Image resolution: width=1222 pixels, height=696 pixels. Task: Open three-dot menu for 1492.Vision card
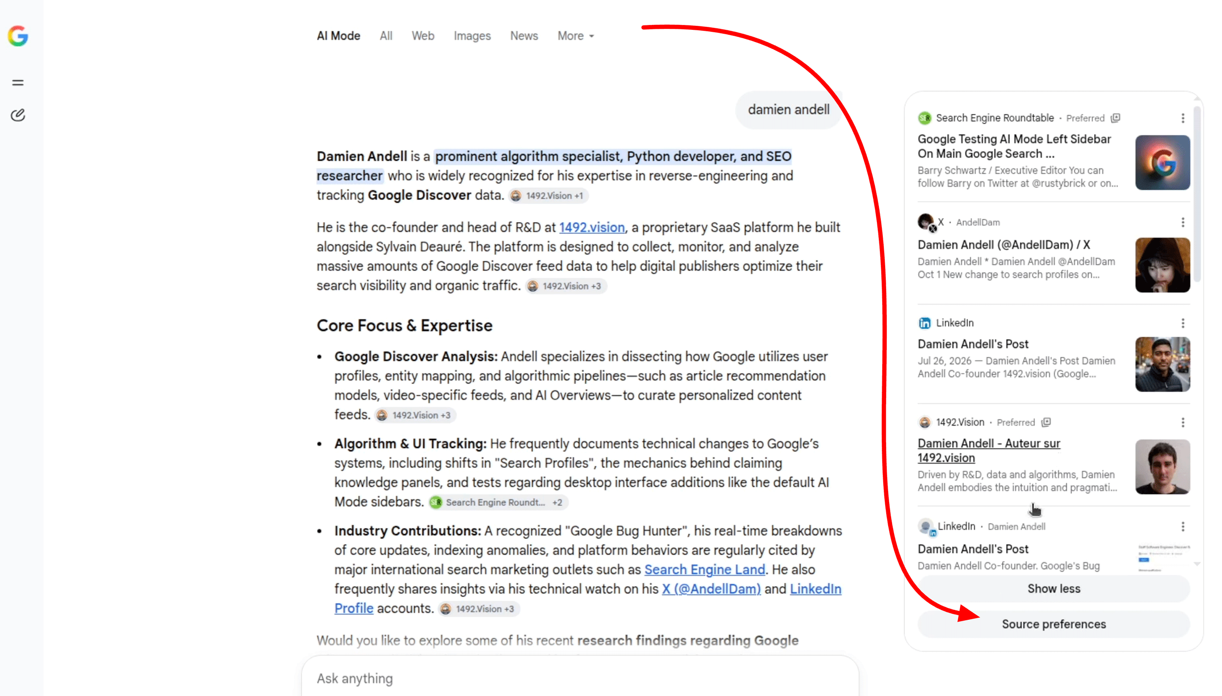coord(1183,422)
